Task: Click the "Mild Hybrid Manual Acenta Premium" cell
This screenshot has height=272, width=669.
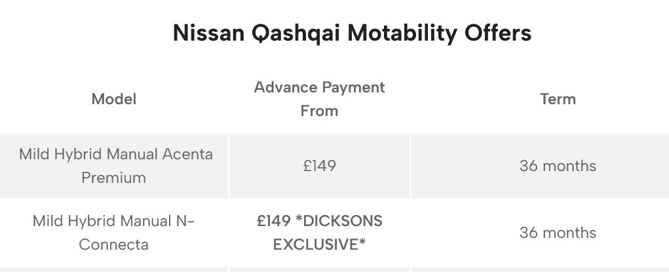Action: coord(115,166)
